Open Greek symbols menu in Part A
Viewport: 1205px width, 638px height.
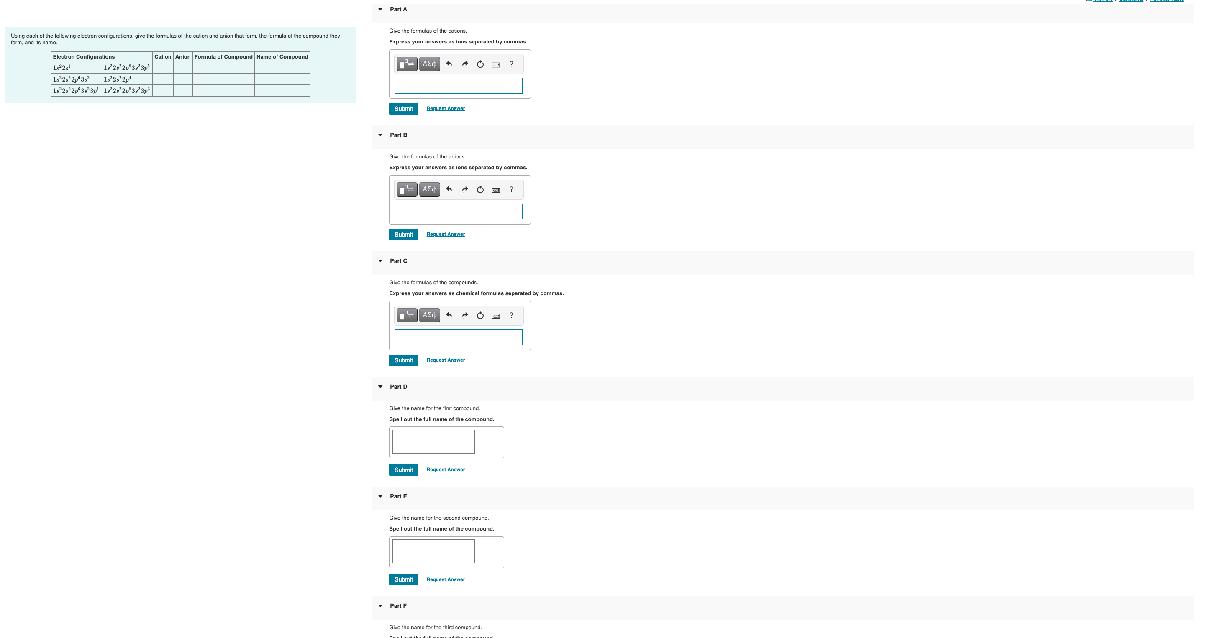pyautogui.click(x=429, y=64)
